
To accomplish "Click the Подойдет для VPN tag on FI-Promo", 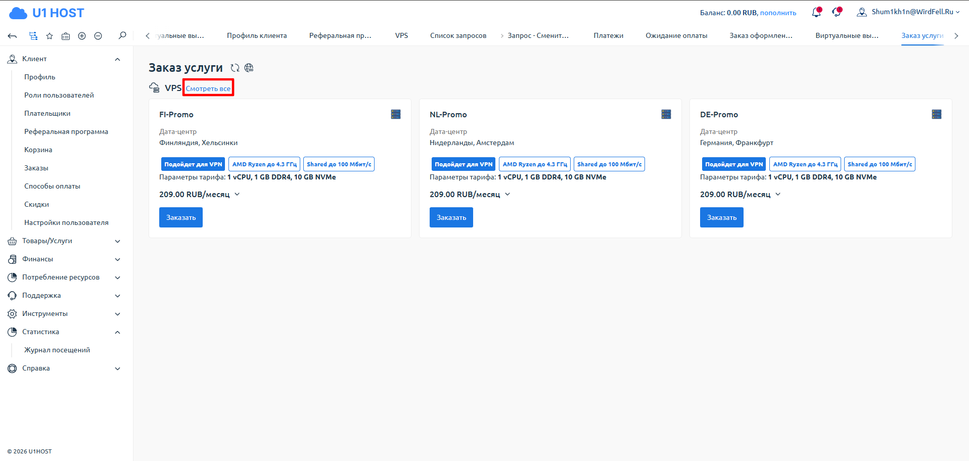I will tap(193, 164).
